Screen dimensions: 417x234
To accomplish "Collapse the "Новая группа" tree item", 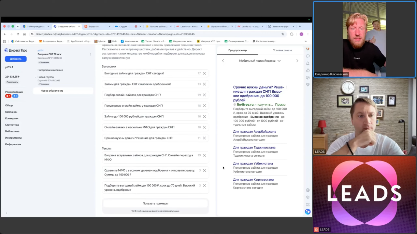I will [35, 77].
